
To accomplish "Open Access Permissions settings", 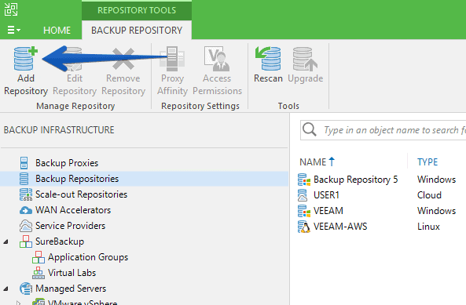I will (x=217, y=71).
